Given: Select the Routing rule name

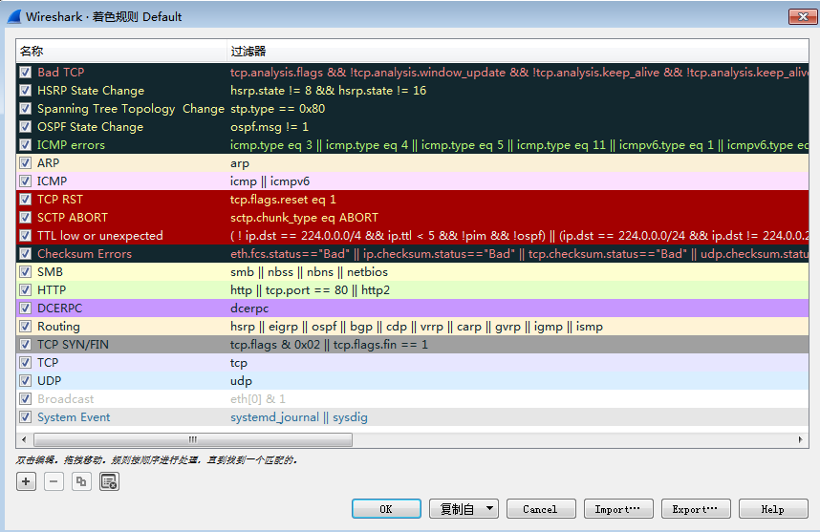Looking at the screenshot, I should tap(58, 327).
